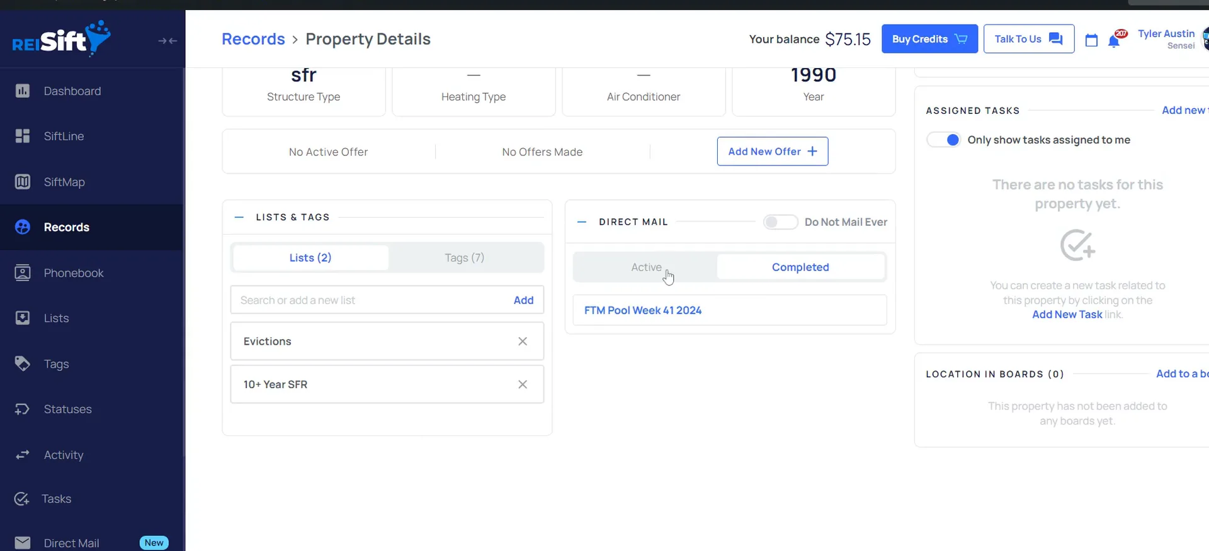Click the REISift logo
The image size is (1209, 551).
pos(62,38)
